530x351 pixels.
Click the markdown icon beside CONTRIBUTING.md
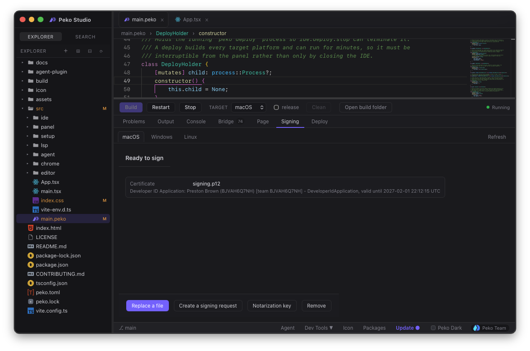[x=31, y=274]
